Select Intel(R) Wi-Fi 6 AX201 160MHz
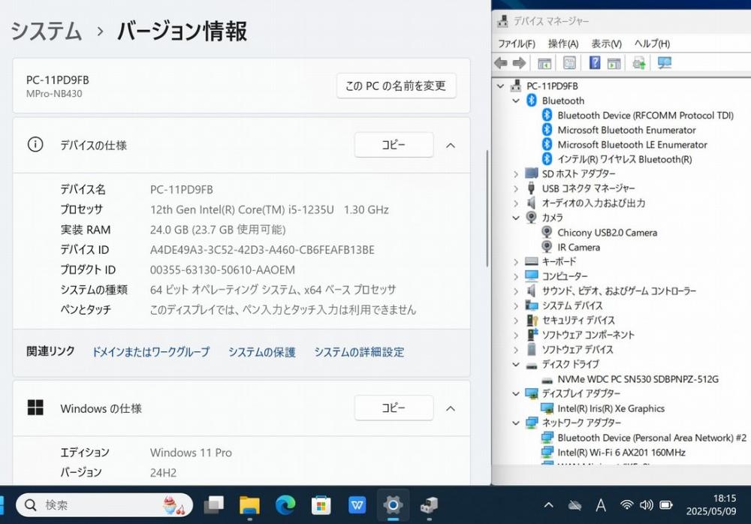Viewport: 751px width, 524px height. 621,453
